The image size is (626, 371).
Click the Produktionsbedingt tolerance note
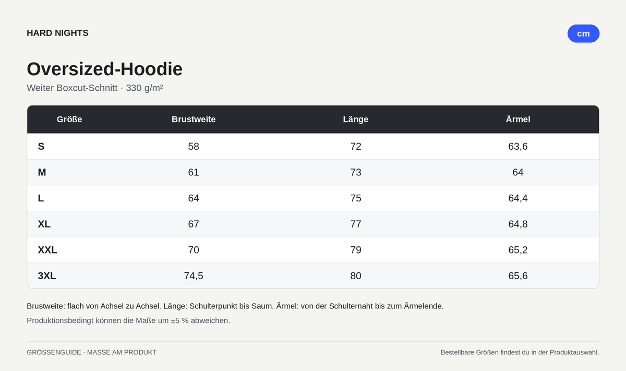(128, 320)
